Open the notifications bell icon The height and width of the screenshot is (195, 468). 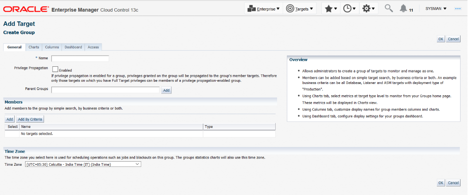coord(403,8)
